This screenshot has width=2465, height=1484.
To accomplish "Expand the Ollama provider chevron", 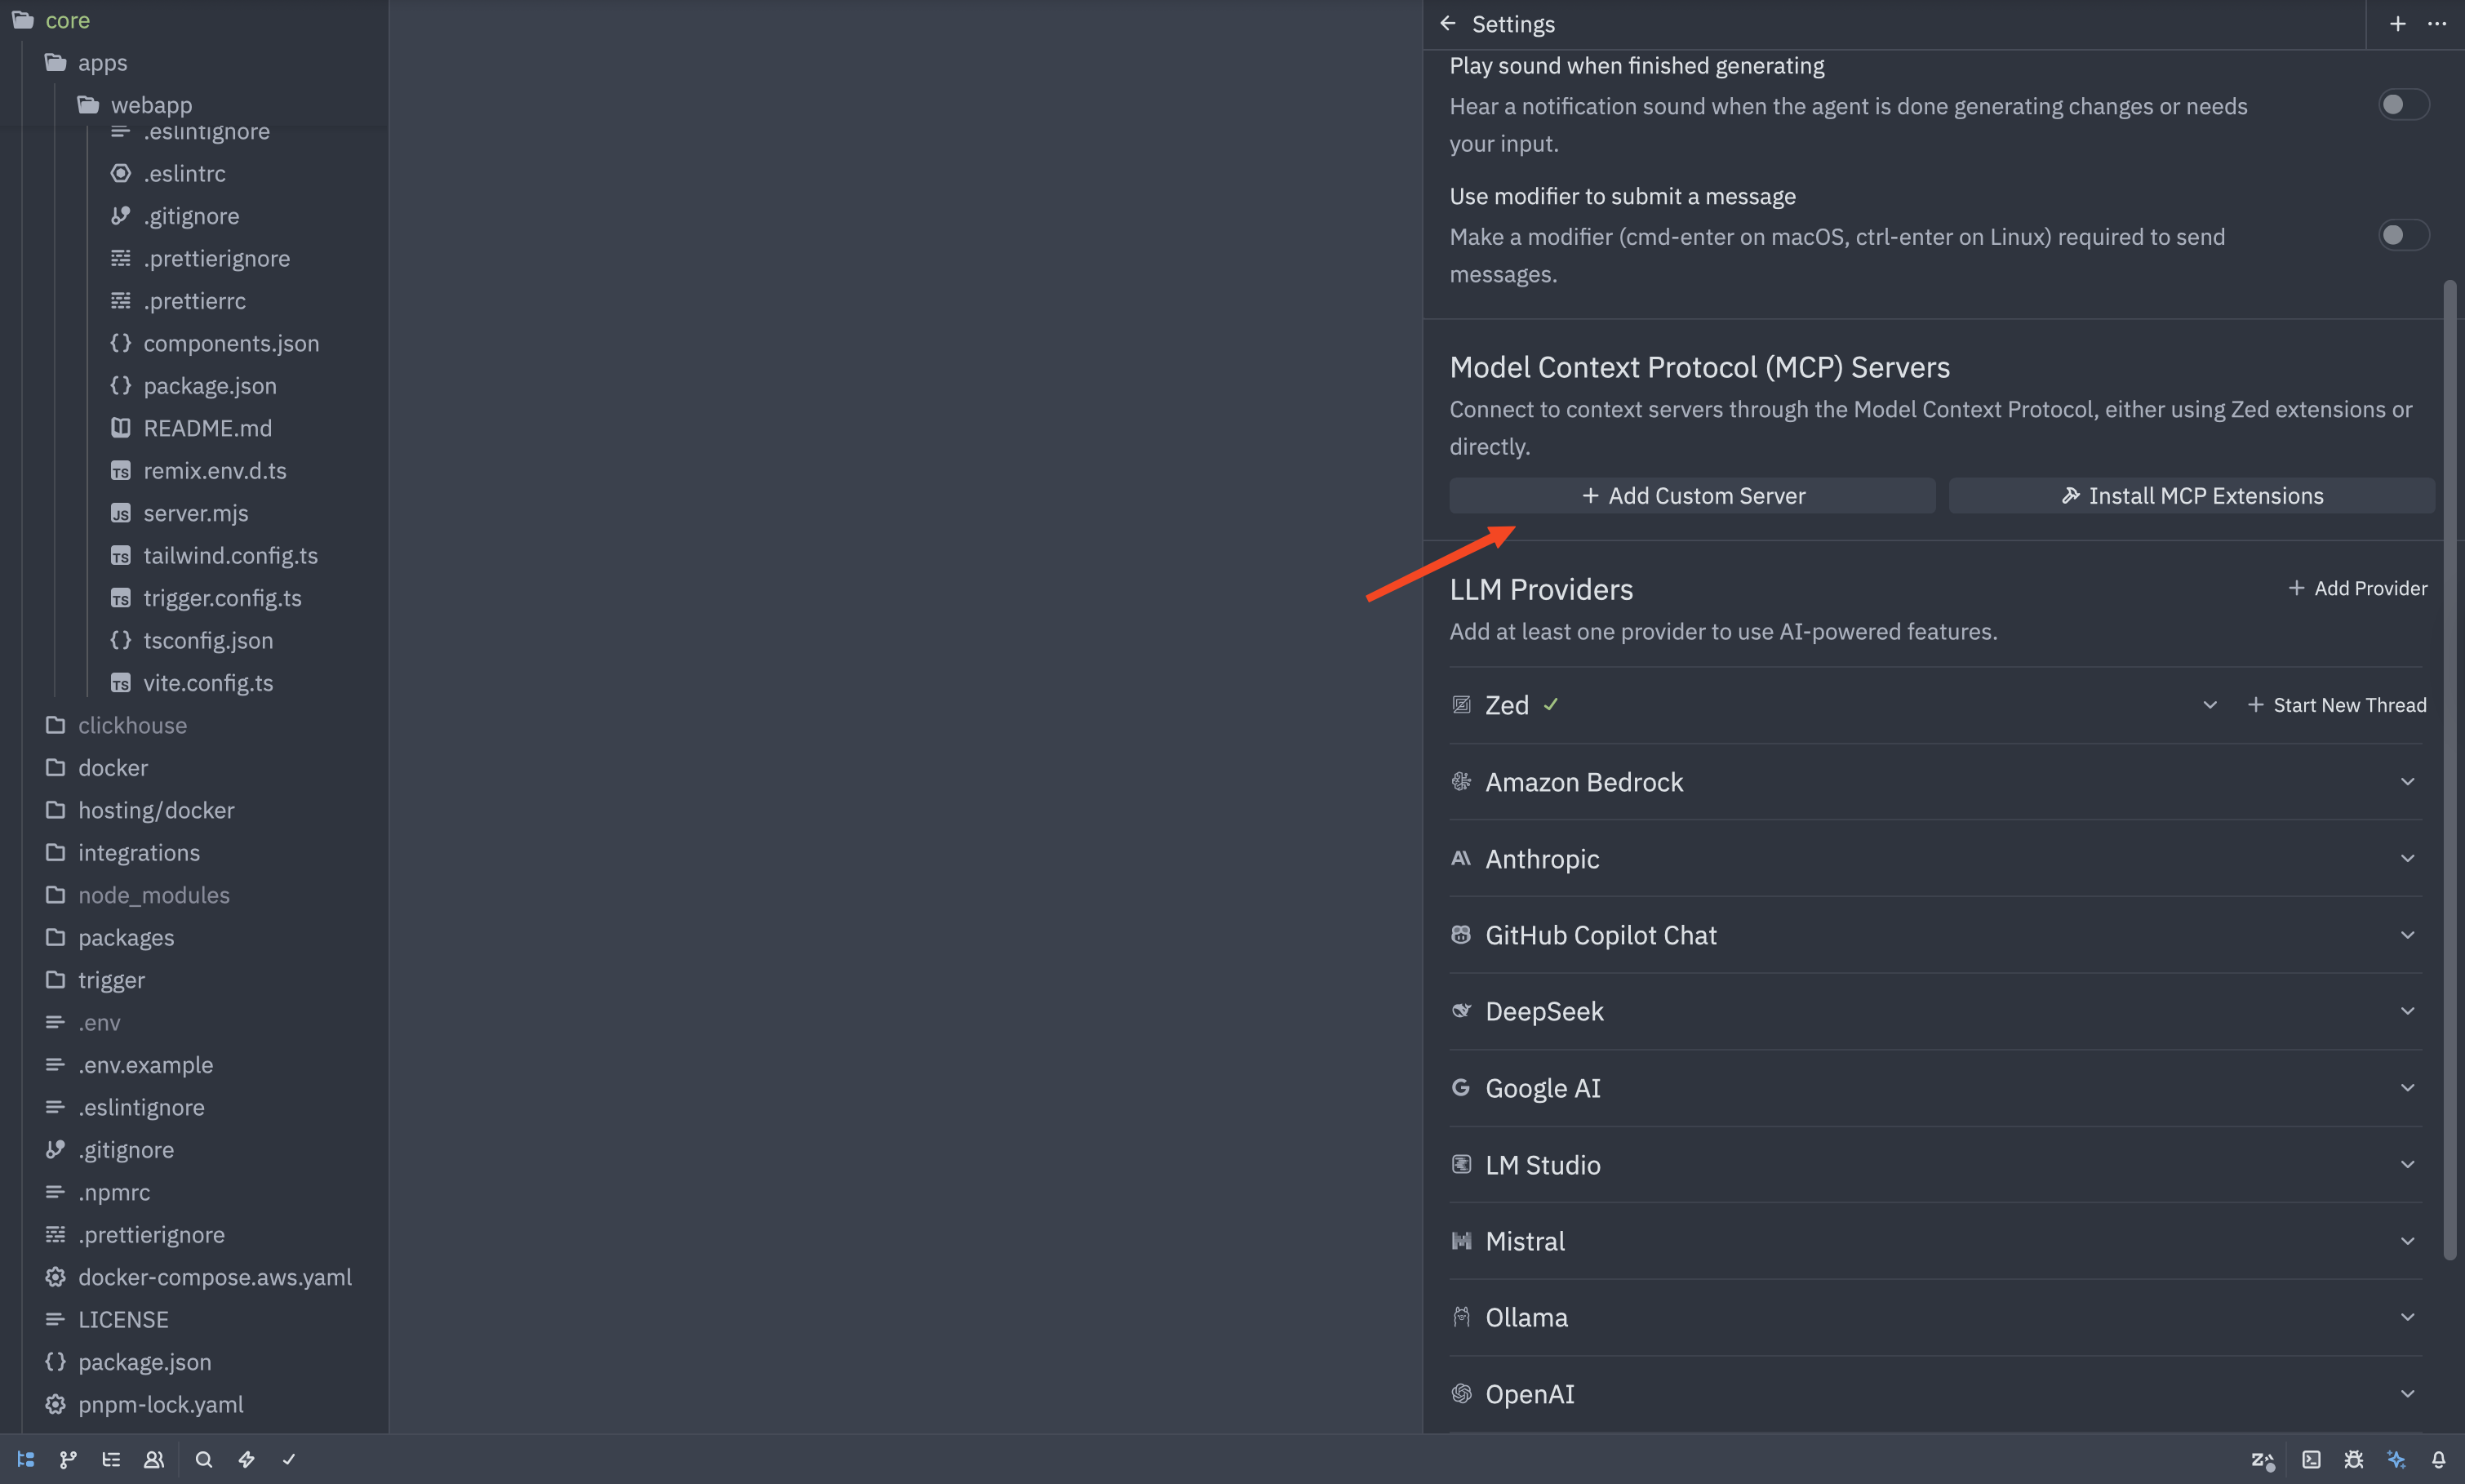I will (2407, 1317).
